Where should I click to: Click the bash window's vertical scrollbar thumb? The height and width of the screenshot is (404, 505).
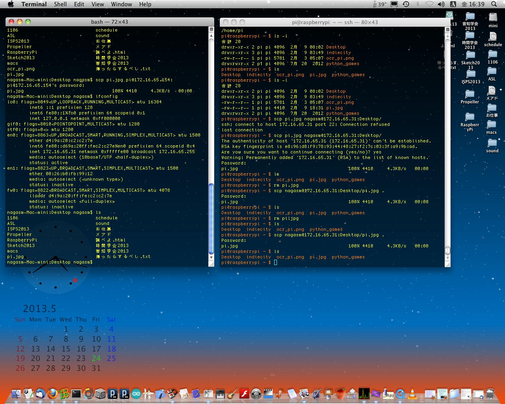point(211,219)
